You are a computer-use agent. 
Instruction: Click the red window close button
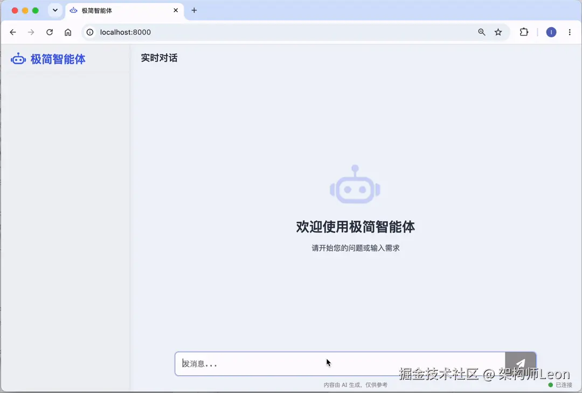click(15, 10)
